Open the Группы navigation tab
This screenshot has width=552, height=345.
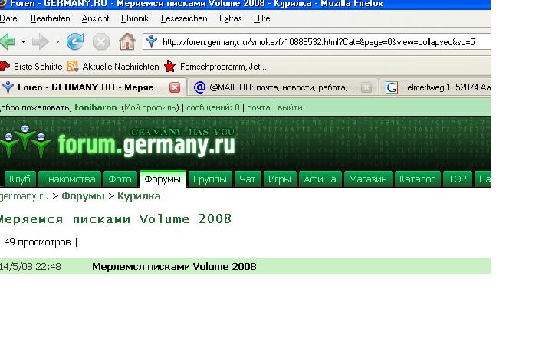(210, 179)
